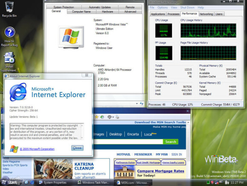Click MESSENGER link on MSN page
The image size is (247, 186).
(x=143, y=154)
